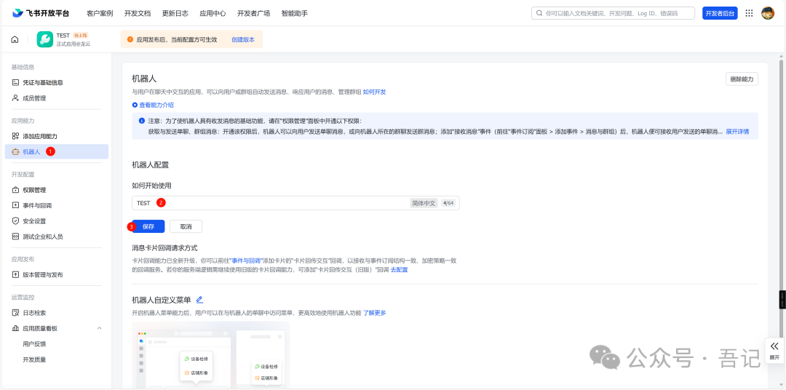Click the green TEST app icon
This screenshot has height=390, width=786.
tap(44, 39)
